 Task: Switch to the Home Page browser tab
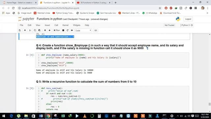[x=20, y=3]
